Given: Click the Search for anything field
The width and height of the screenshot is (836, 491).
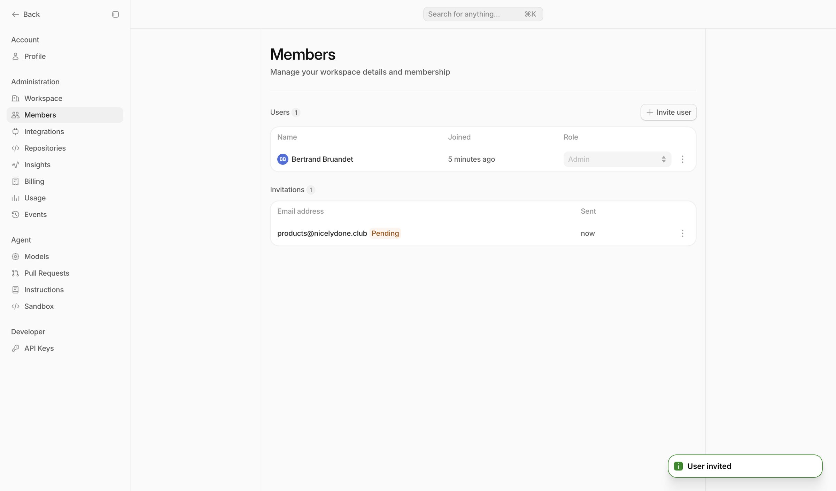Looking at the screenshot, I should pos(483,14).
